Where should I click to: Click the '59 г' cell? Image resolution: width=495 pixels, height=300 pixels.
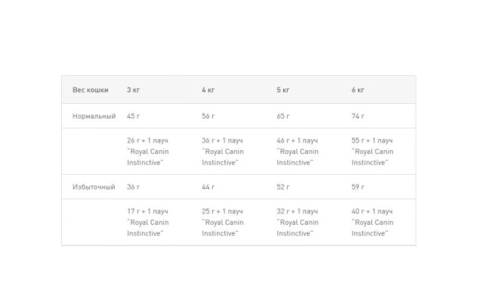point(358,187)
